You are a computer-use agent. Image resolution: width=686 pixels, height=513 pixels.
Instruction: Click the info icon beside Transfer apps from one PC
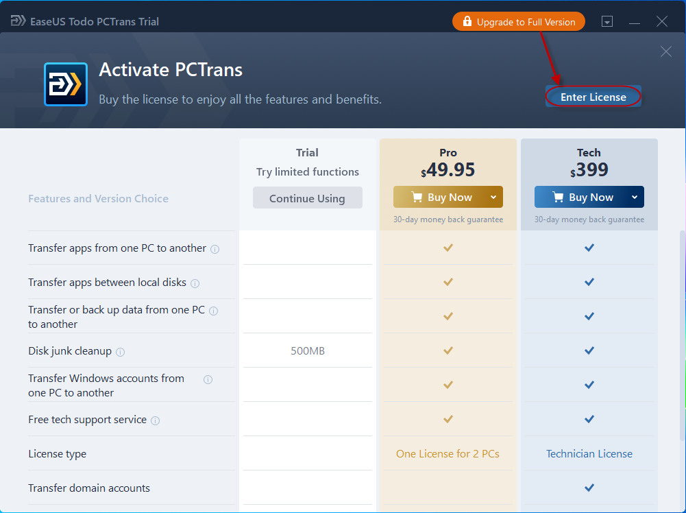(215, 249)
